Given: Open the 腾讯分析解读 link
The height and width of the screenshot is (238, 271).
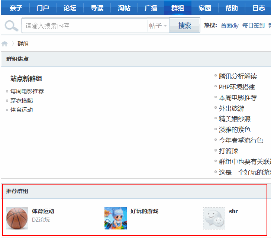Looking at the screenshot, I should point(238,76).
